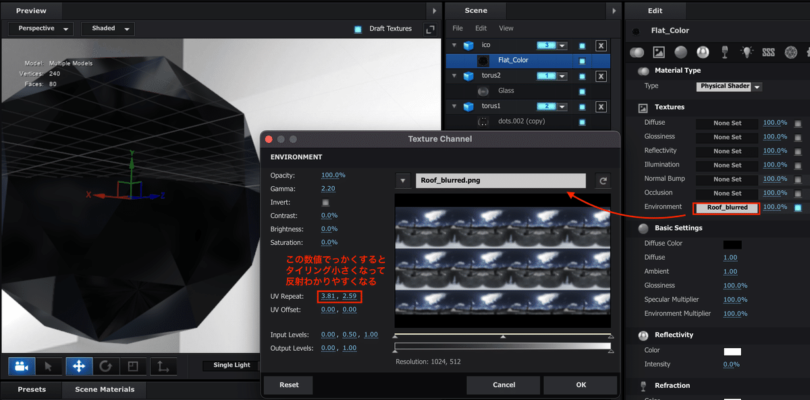Click the ico model cube icon
The width and height of the screenshot is (810, 400).
(468, 46)
